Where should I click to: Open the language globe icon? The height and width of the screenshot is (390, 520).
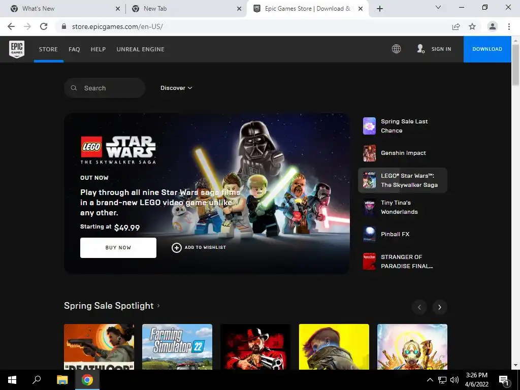point(396,49)
